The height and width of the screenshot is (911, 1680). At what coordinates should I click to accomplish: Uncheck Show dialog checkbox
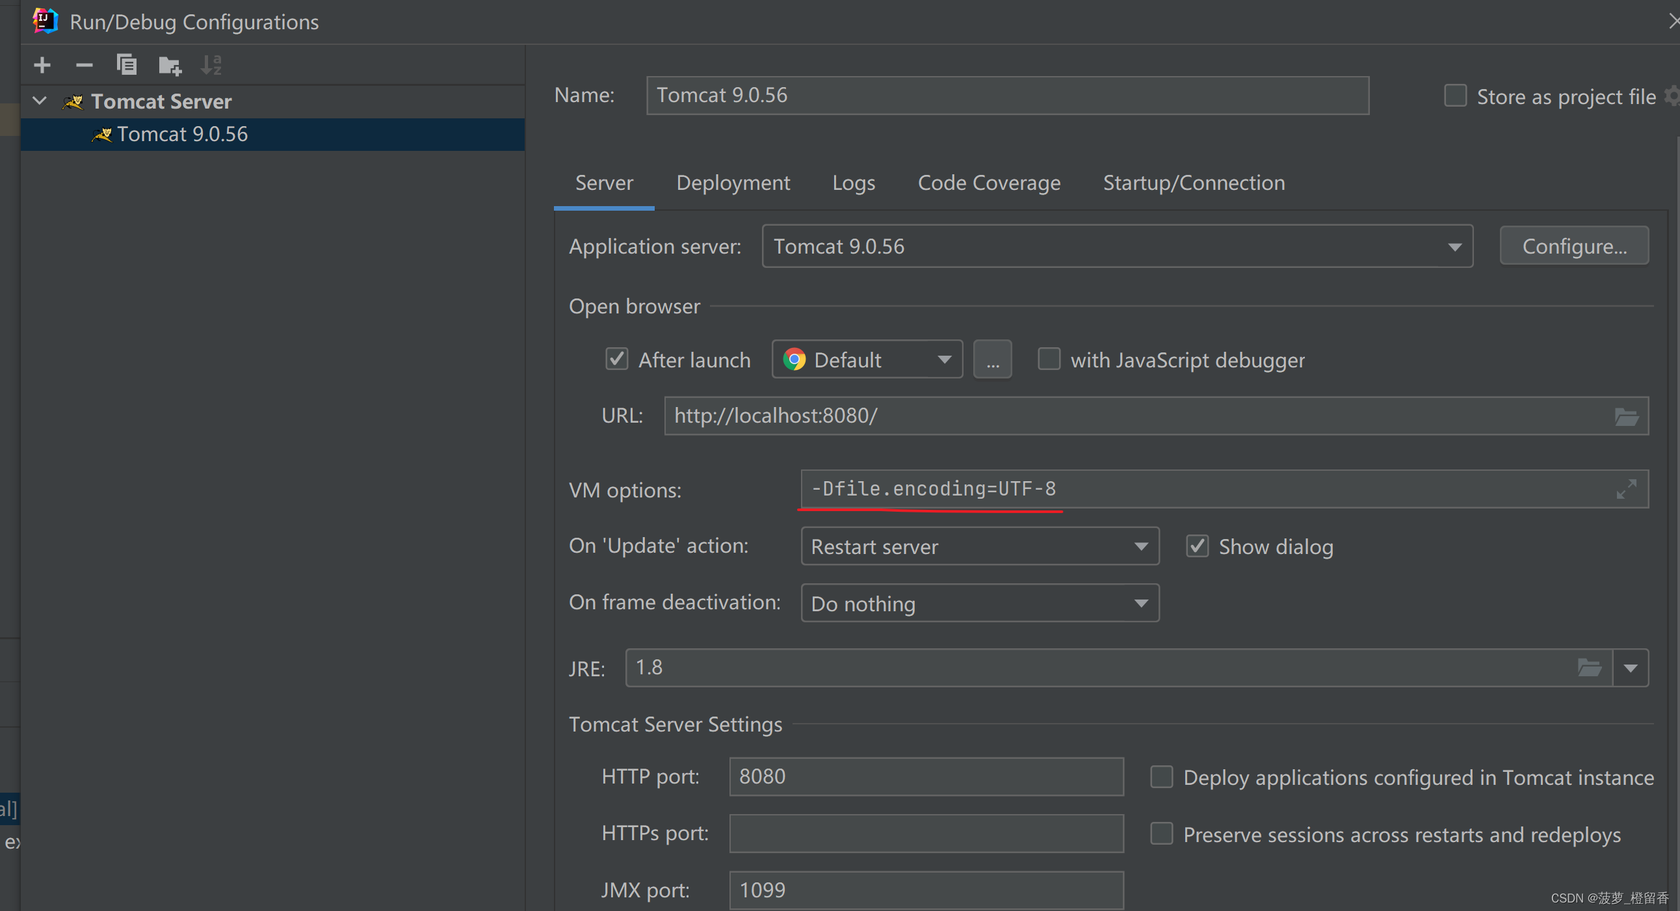click(1197, 546)
